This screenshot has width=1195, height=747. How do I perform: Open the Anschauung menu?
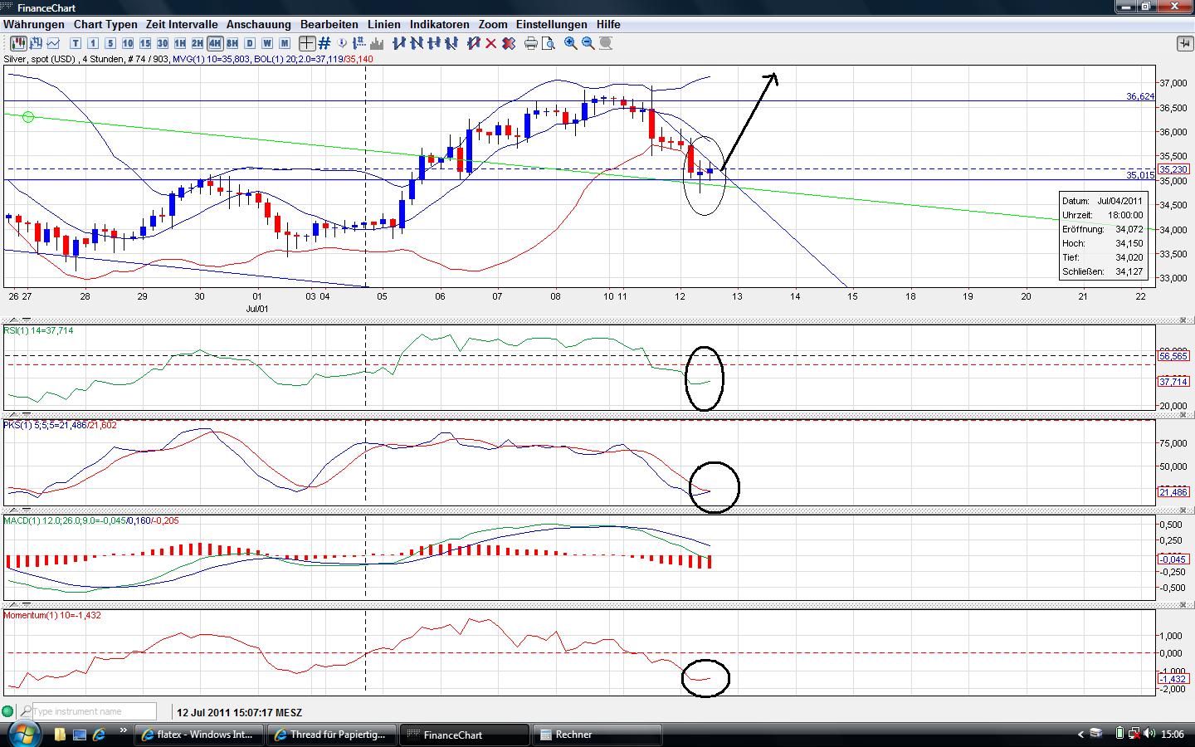(259, 25)
